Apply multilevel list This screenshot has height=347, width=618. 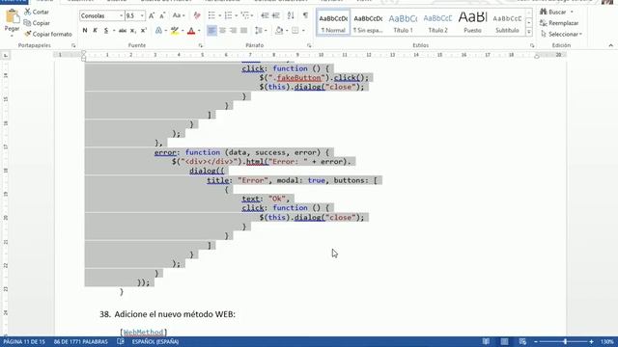[x=245, y=15]
